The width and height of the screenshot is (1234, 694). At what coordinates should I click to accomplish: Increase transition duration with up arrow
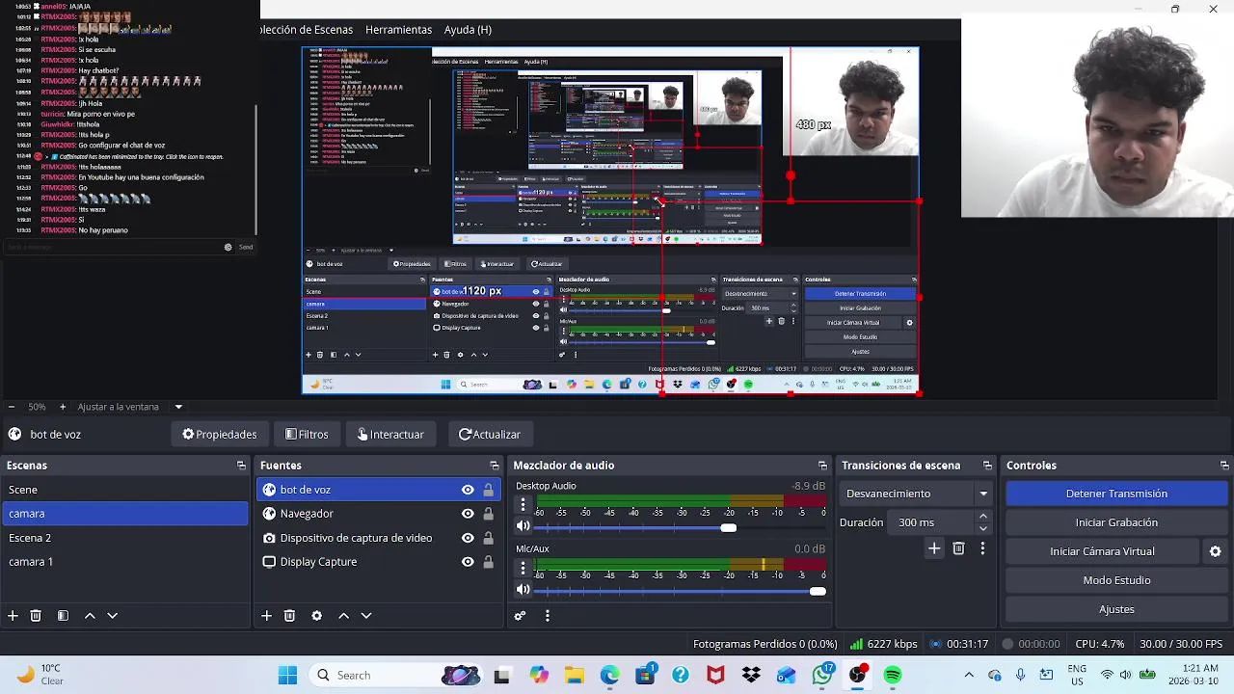pos(983,517)
